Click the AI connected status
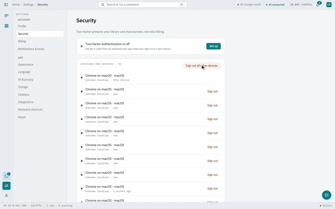Image resolution: width=335 pixels, height=209 pixels. pos(275,5)
